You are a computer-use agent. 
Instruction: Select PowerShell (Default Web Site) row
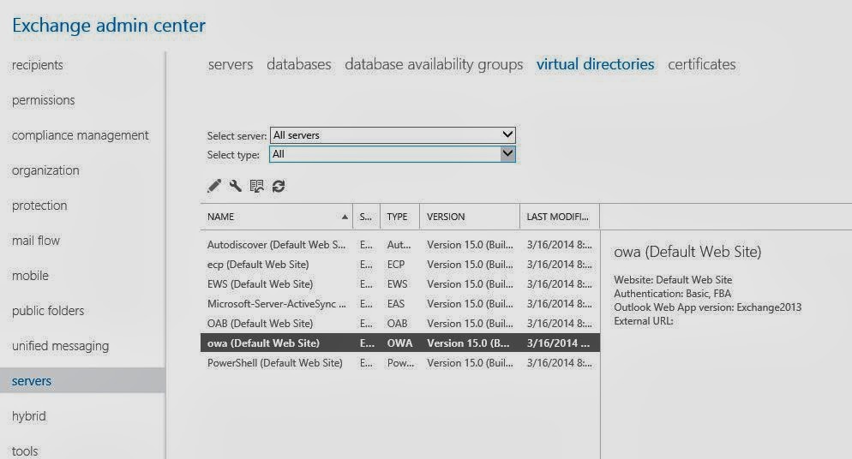(x=274, y=363)
